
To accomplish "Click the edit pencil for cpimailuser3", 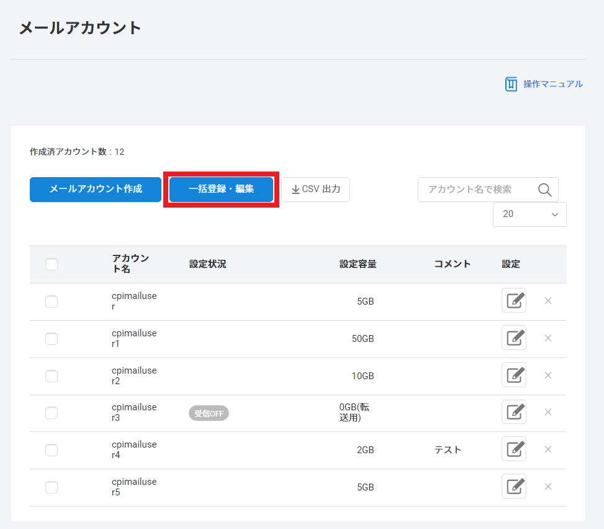I will pyautogui.click(x=513, y=412).
